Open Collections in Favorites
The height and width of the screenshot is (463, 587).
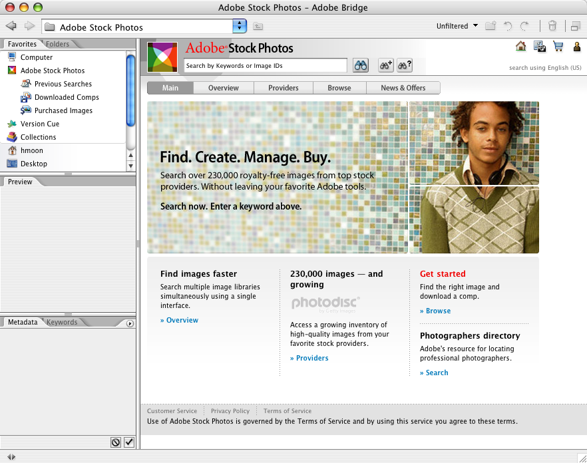pyautogui.click(x=38, y=137)
